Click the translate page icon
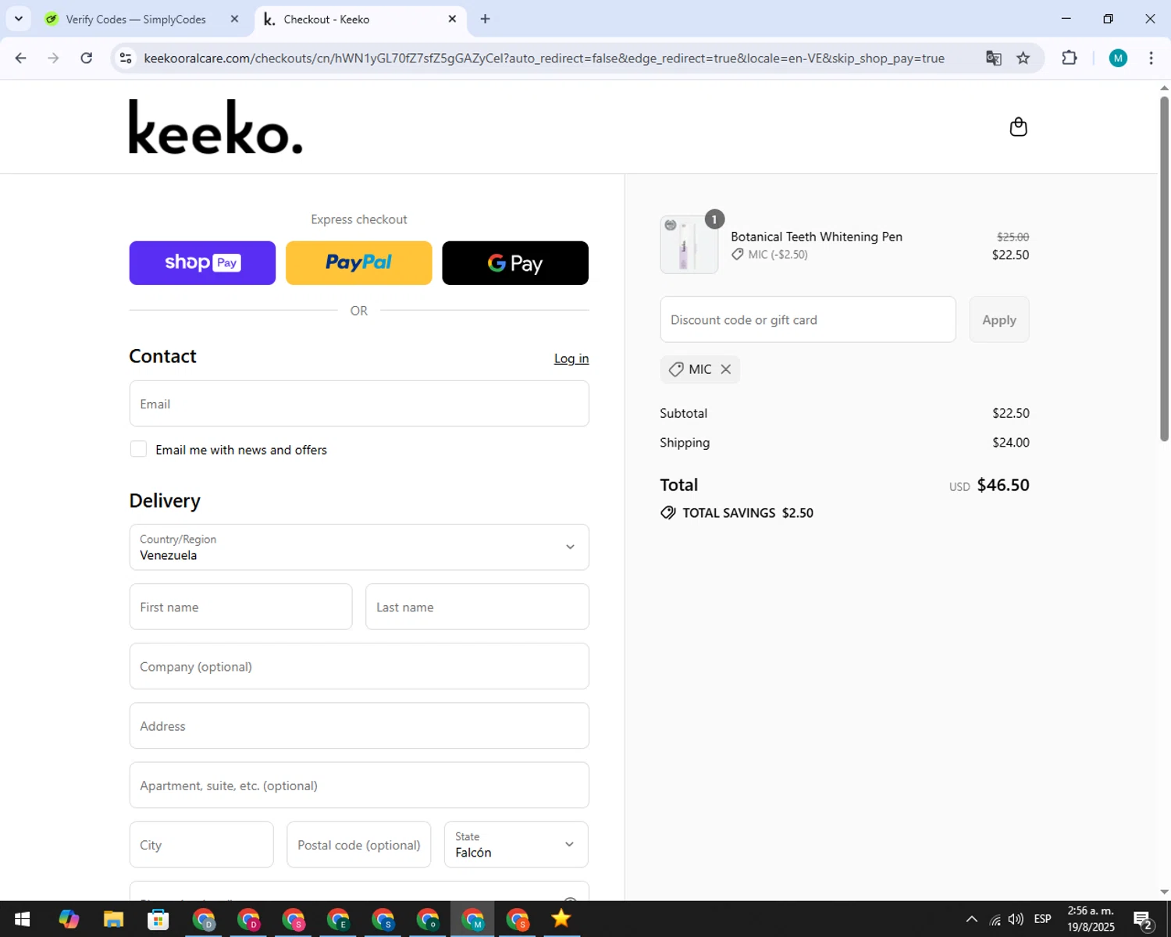Viewport: 1171px width, 937px height. coord(993,58)
